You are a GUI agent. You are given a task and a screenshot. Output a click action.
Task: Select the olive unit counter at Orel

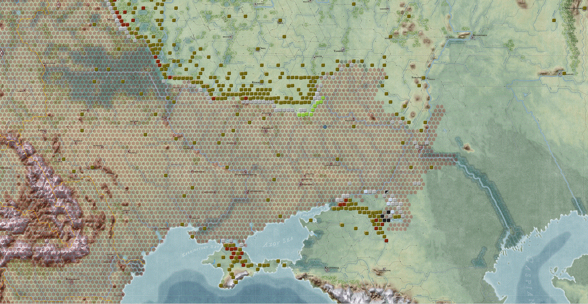[x=258, y=49]
